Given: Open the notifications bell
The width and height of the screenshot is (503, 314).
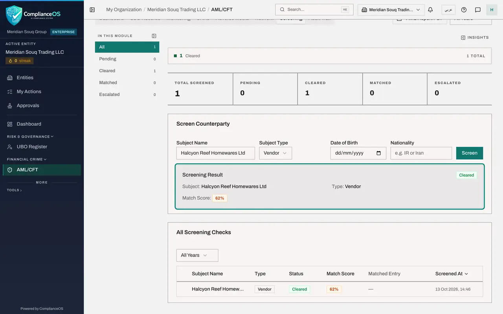Looking at the screenshot, I should 430,9.
